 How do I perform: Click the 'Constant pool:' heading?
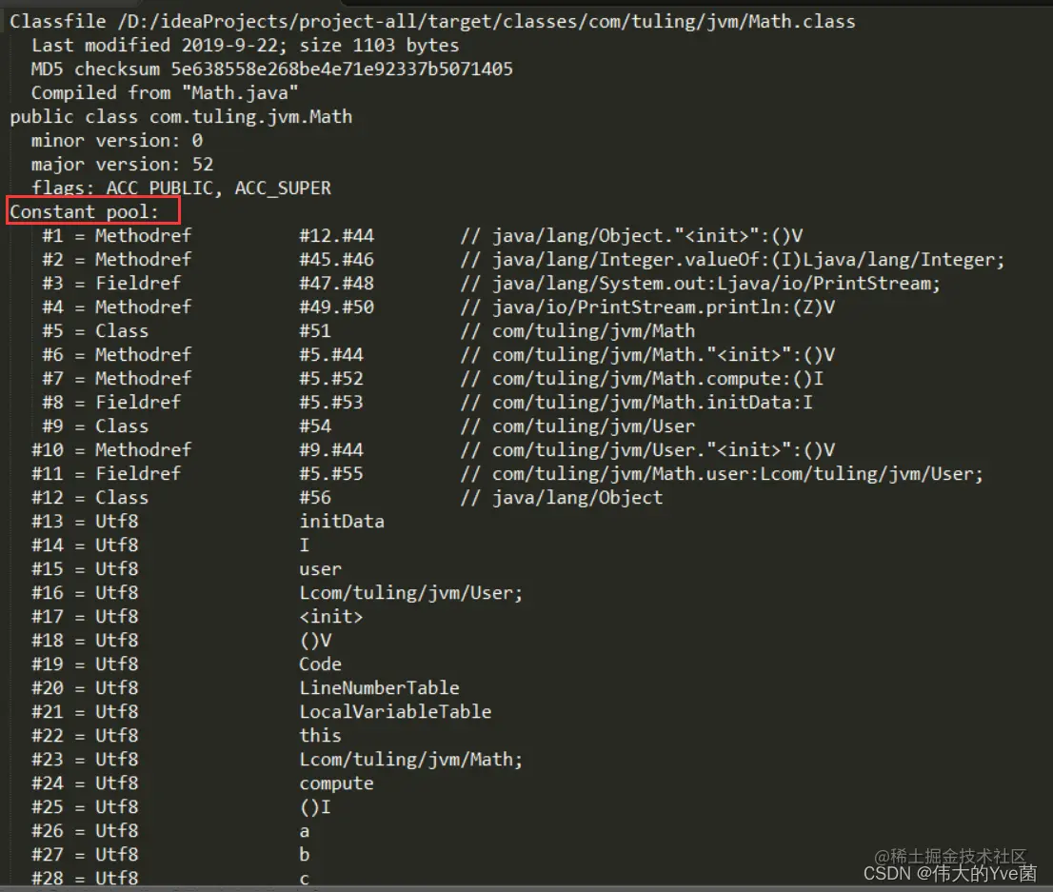(84, 212)
